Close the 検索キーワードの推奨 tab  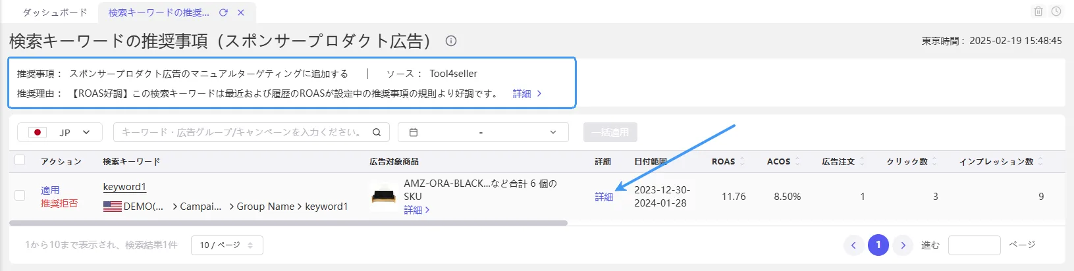click(241, 12)
